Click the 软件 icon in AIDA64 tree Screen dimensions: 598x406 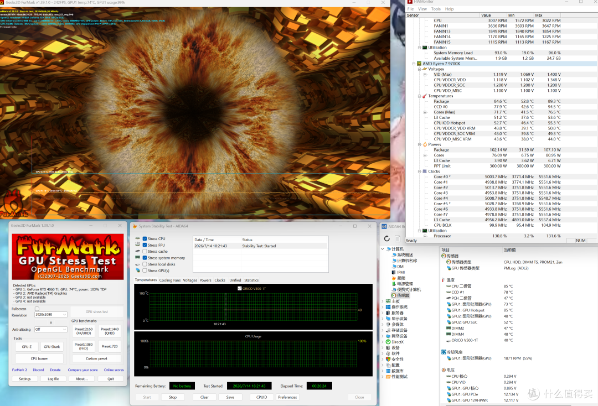coord(388,353)
